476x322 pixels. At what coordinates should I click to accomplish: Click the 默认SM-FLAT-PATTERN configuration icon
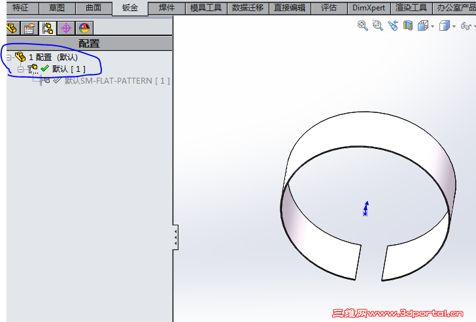coord(44,80)
